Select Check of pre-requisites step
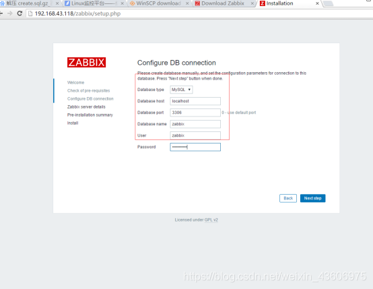This screenshot has height=289, width=373. click(x=88, y=90)
